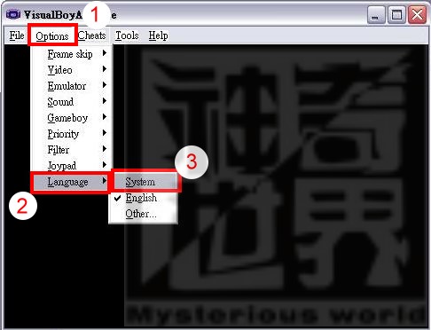
Task: Click the VisualBoyAdvance title bar app icon
Action: (x=13, y=14)
